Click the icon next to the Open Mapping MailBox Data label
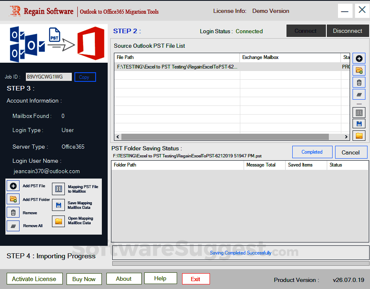The width and height of the screenshot is (370, 289). 58,221
